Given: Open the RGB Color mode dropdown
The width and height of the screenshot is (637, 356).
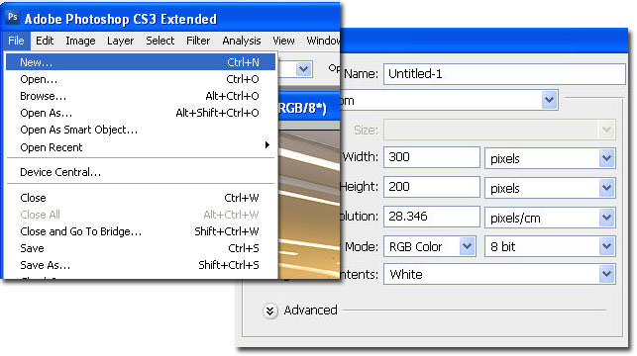Looking at the screenshot, I should pos(429,246).
